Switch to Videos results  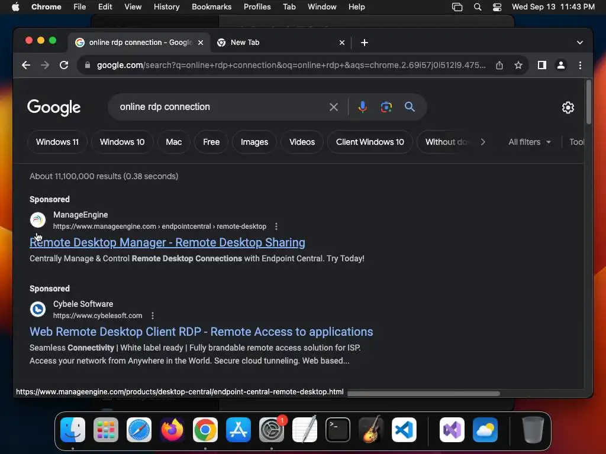click(x=302, y=142)
